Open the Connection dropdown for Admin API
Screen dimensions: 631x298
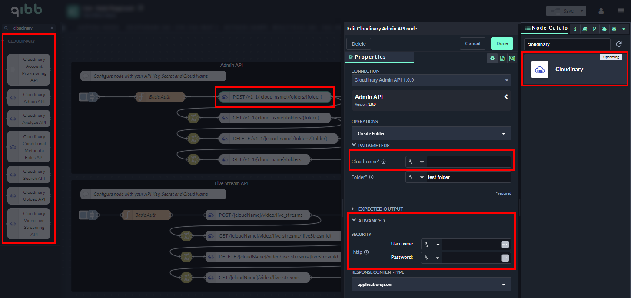(431, 80)
